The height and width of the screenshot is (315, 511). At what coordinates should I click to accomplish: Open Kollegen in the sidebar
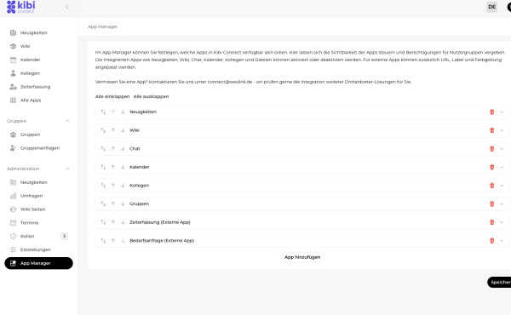(x=38, y=73)
